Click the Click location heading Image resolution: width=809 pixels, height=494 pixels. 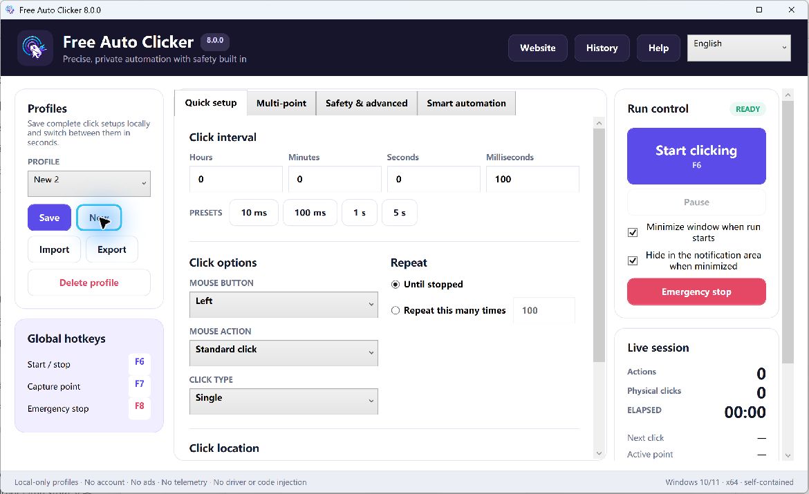point(224,448)
